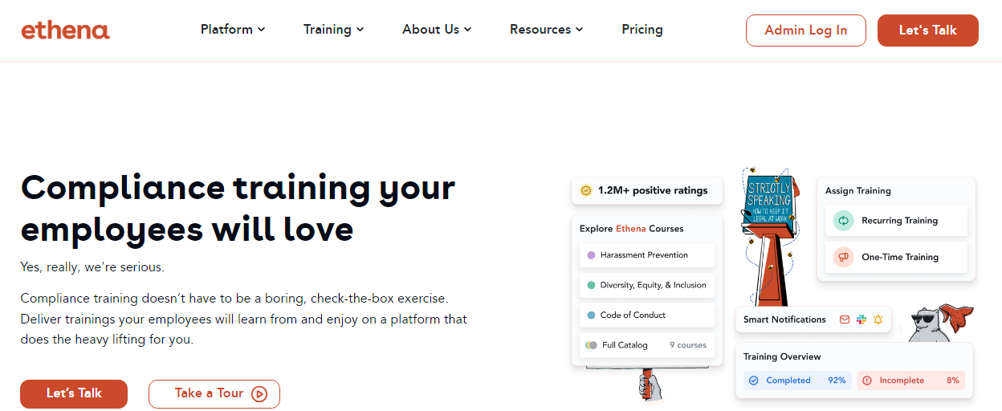Click the Slack notification icon
This screenshot has width=1002, height=411.
861,319
